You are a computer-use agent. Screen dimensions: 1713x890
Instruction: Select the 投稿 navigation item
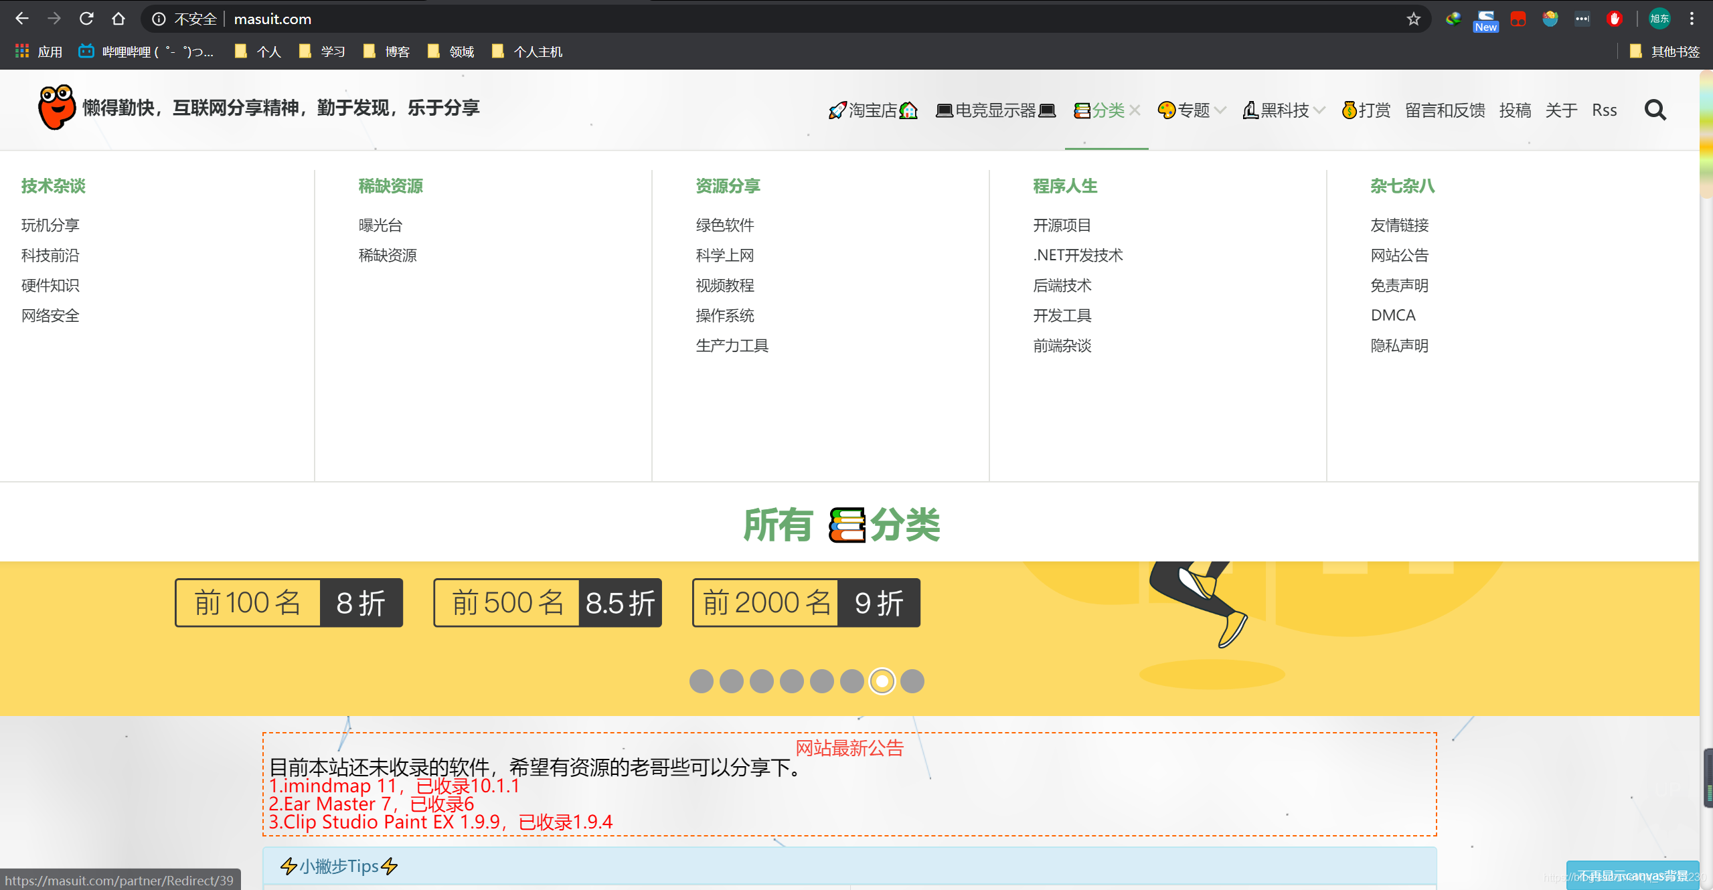click(1516, 110)
